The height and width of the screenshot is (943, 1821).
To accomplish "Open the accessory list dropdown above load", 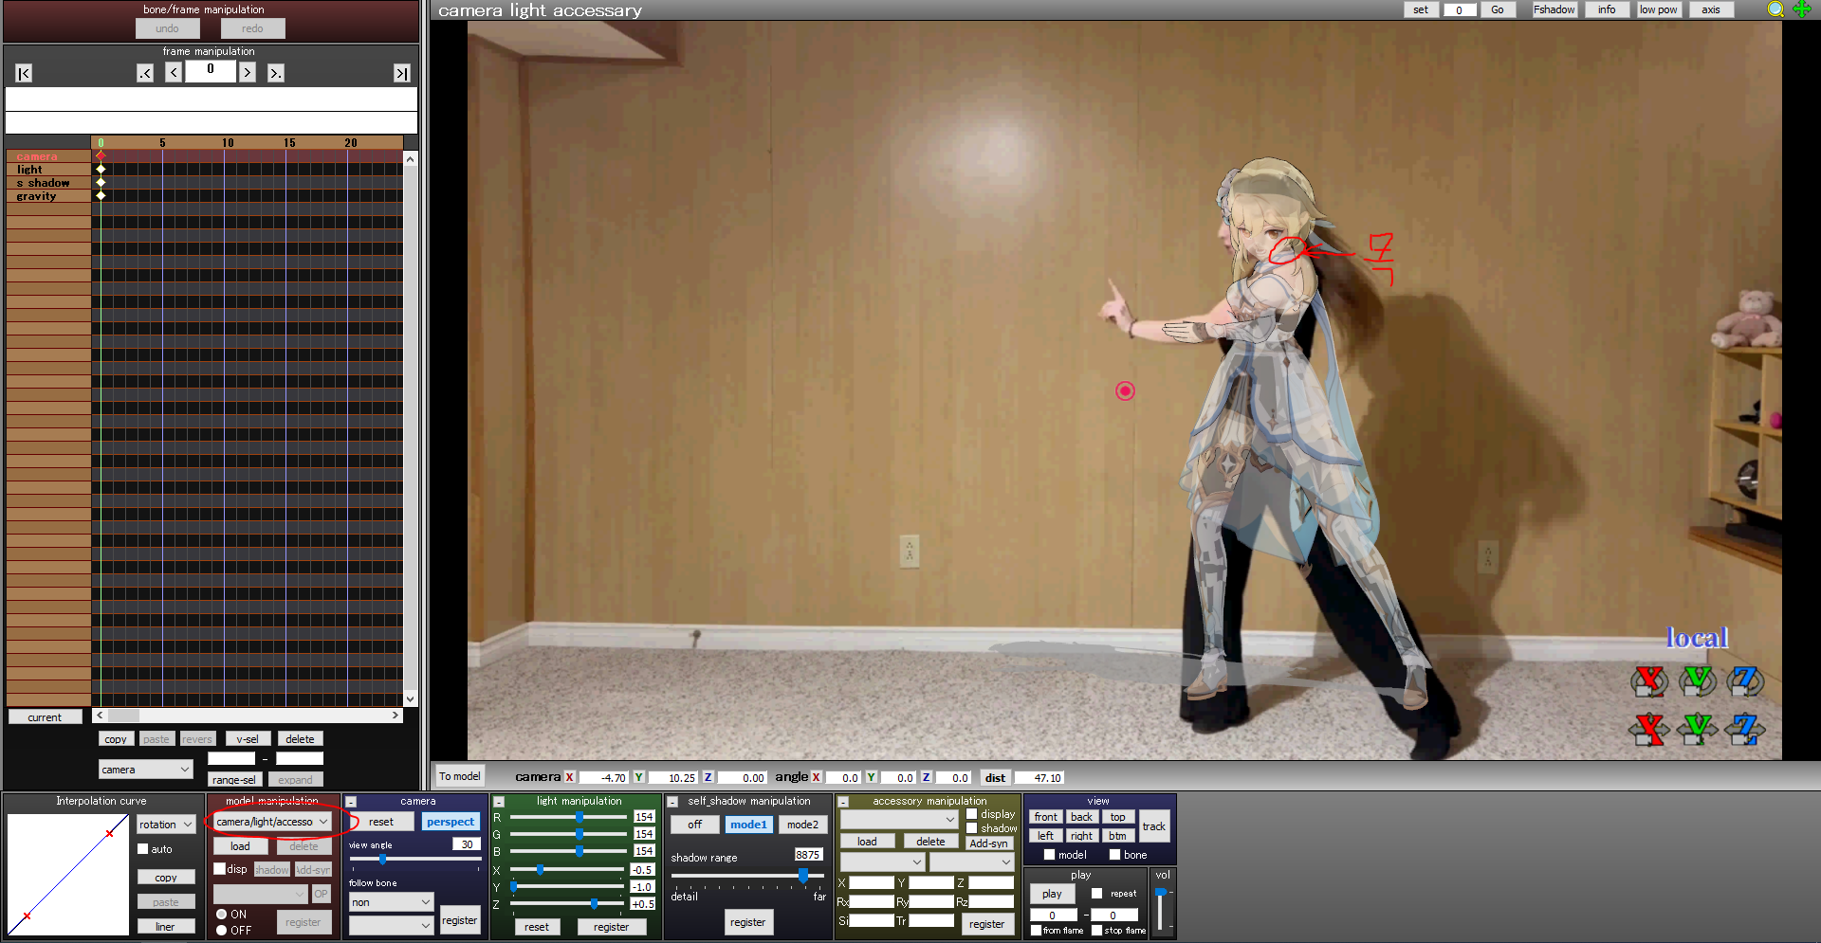I will click(x=899, y=819).
